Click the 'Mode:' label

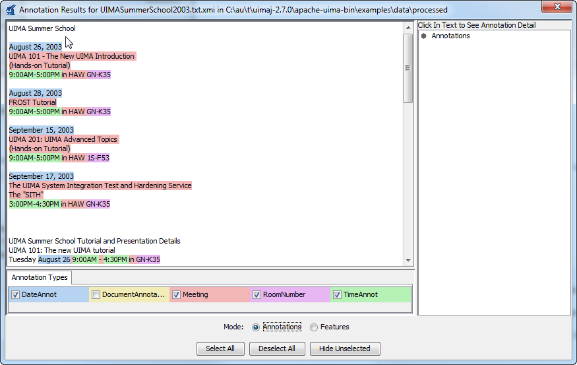[233, 327]
